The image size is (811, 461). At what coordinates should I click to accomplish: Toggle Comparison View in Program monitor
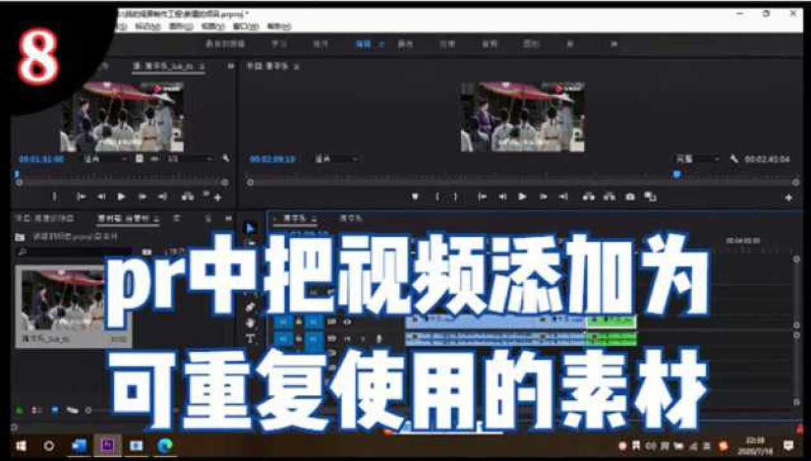(x=650, y=197)
